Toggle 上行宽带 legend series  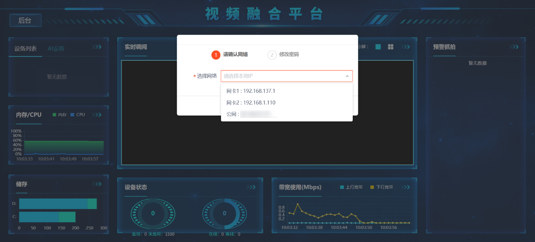[x=351, y=187]
